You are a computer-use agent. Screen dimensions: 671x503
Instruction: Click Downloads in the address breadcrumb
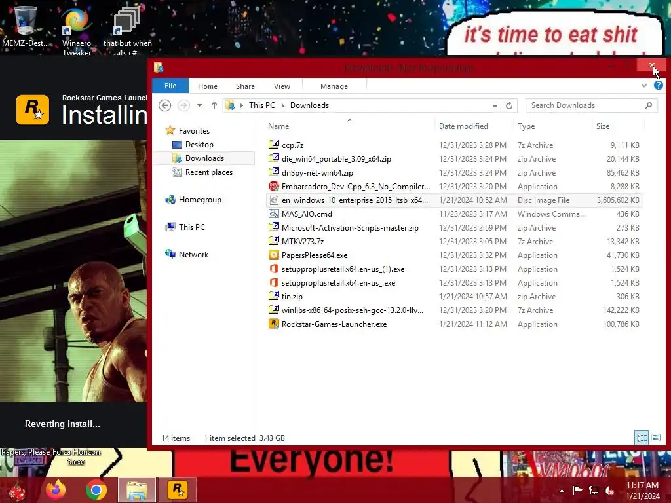[309, 105]
